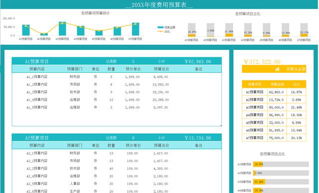The height and width of the screenshot is (193, 319).
Task: Select 市场部 in the A1_2 row
Action: tap(75, 84)
